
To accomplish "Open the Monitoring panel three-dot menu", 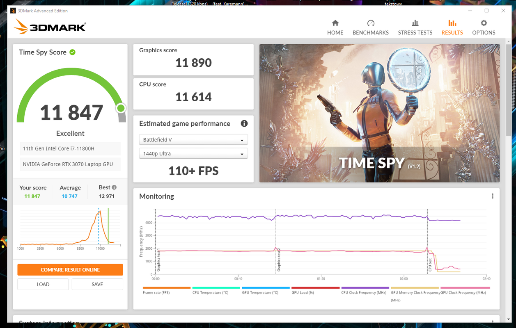I will 493,196.
